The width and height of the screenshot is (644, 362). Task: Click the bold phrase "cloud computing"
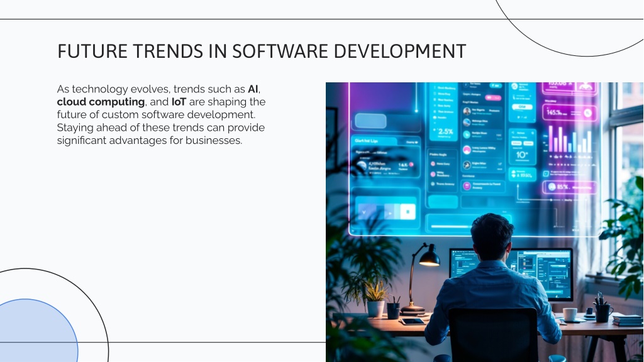point(101,102)
